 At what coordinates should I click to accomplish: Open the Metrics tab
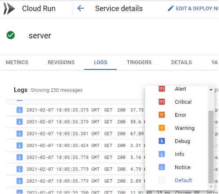tap(17, 62)
